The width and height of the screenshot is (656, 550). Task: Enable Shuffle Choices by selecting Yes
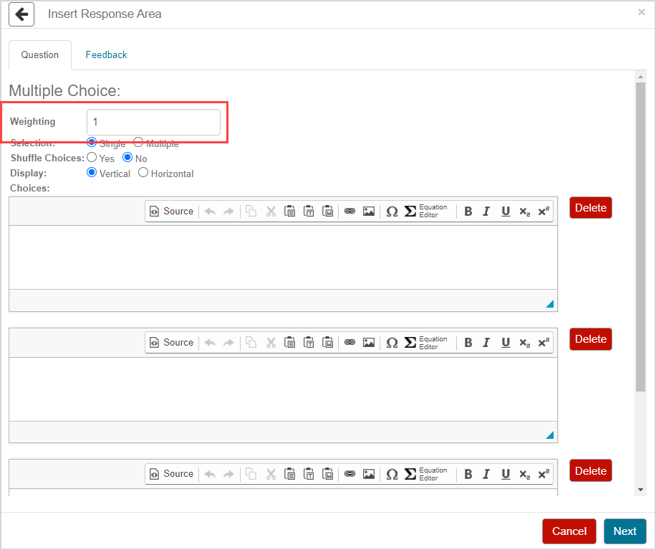click(x=92, y=158)
